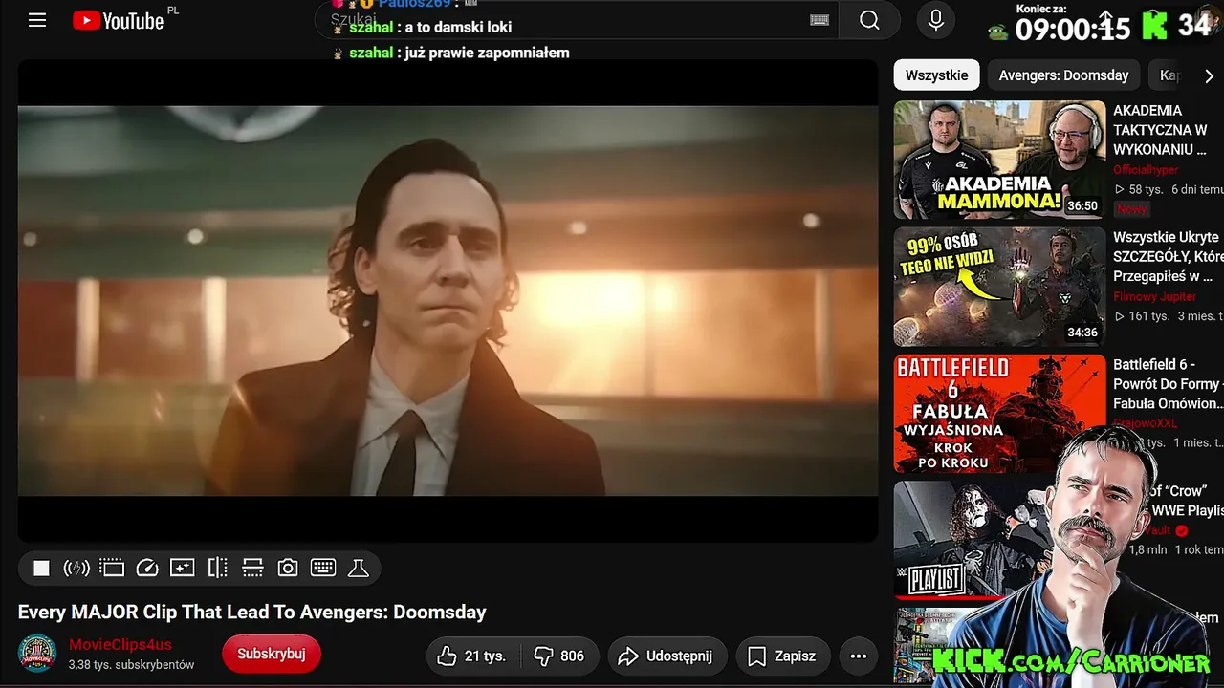This screenshot has width=1224, height=688.
Task: Click the 'Wszystkie Ukryte SZCZEGÓŁY' video title
Action: [1168, 257]
